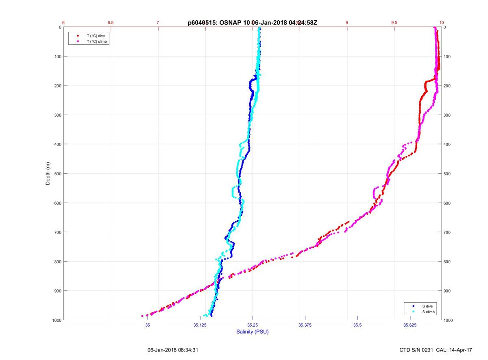Click the red temperature tick label 6.5
The width and height of the screenshot is (488, 360).
[111, 23]
